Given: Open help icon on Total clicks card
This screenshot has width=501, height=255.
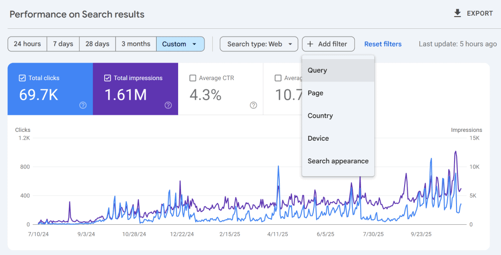Looking at the screenshot, I should tap(83, 105).
